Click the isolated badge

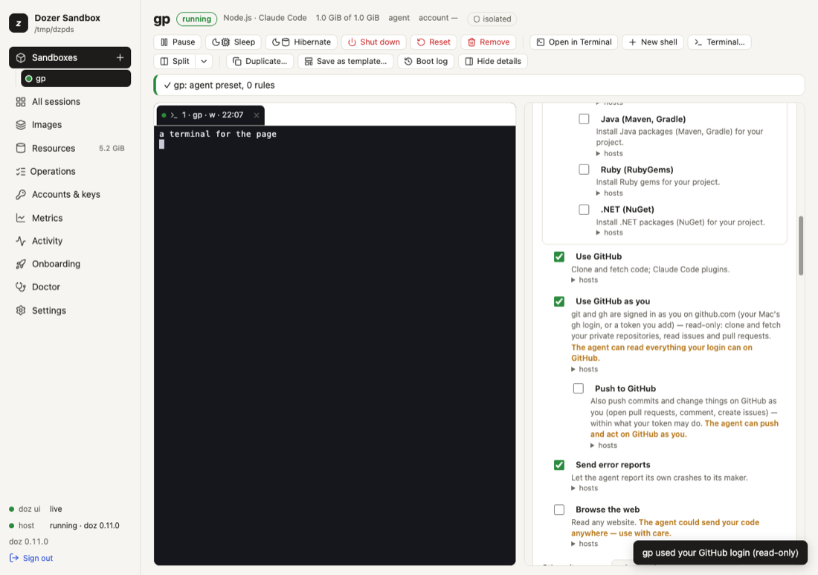pos(492,19)
